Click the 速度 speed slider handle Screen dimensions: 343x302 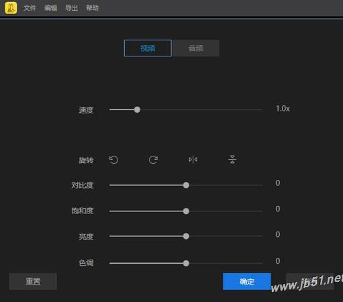tap(137, 109)
